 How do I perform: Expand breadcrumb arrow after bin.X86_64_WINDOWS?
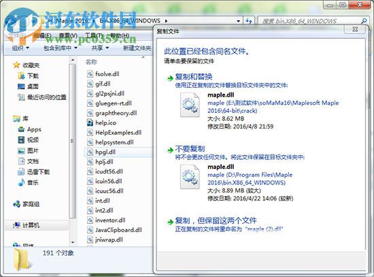(x=166, y=21)
